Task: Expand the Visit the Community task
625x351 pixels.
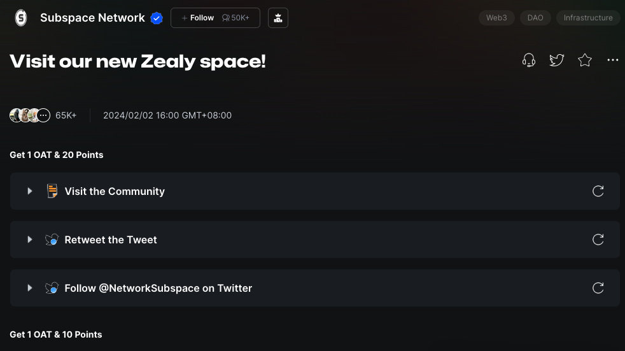Action: (x=30, y=191)
